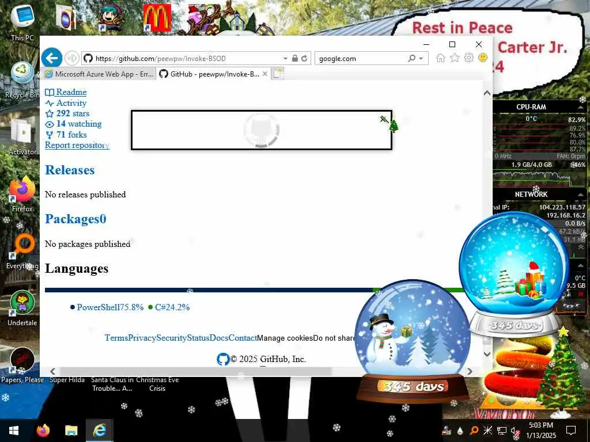This screenshot has height=442, width=590.
Task: Open the Status footer link
Action: click(x=198, y=338)
